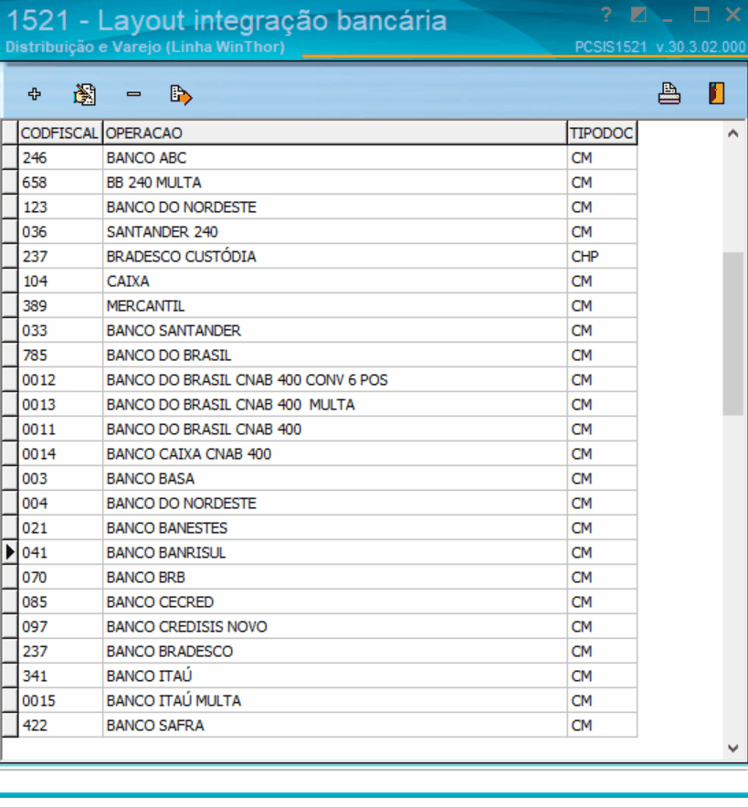Click the CHP document type cell
This screenshot has height=808, width=748.
coord(602,257)
